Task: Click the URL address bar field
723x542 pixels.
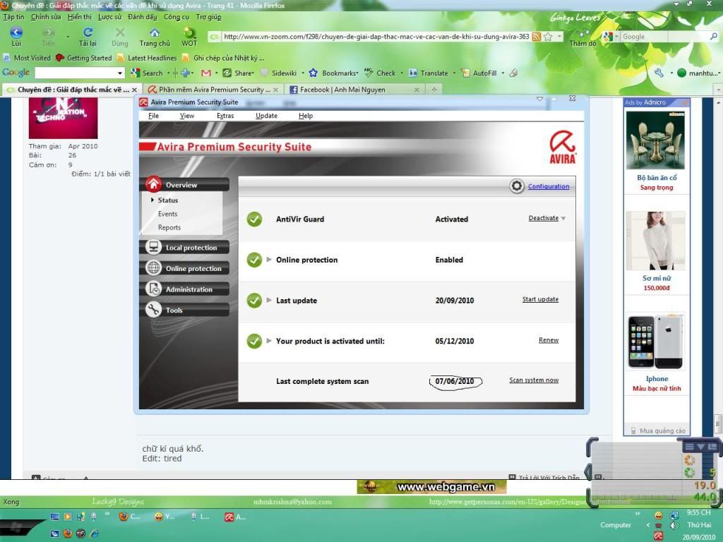Action: (x=376, y=37)
